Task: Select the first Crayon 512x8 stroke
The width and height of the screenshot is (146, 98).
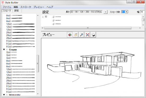Action: (20, 86)
